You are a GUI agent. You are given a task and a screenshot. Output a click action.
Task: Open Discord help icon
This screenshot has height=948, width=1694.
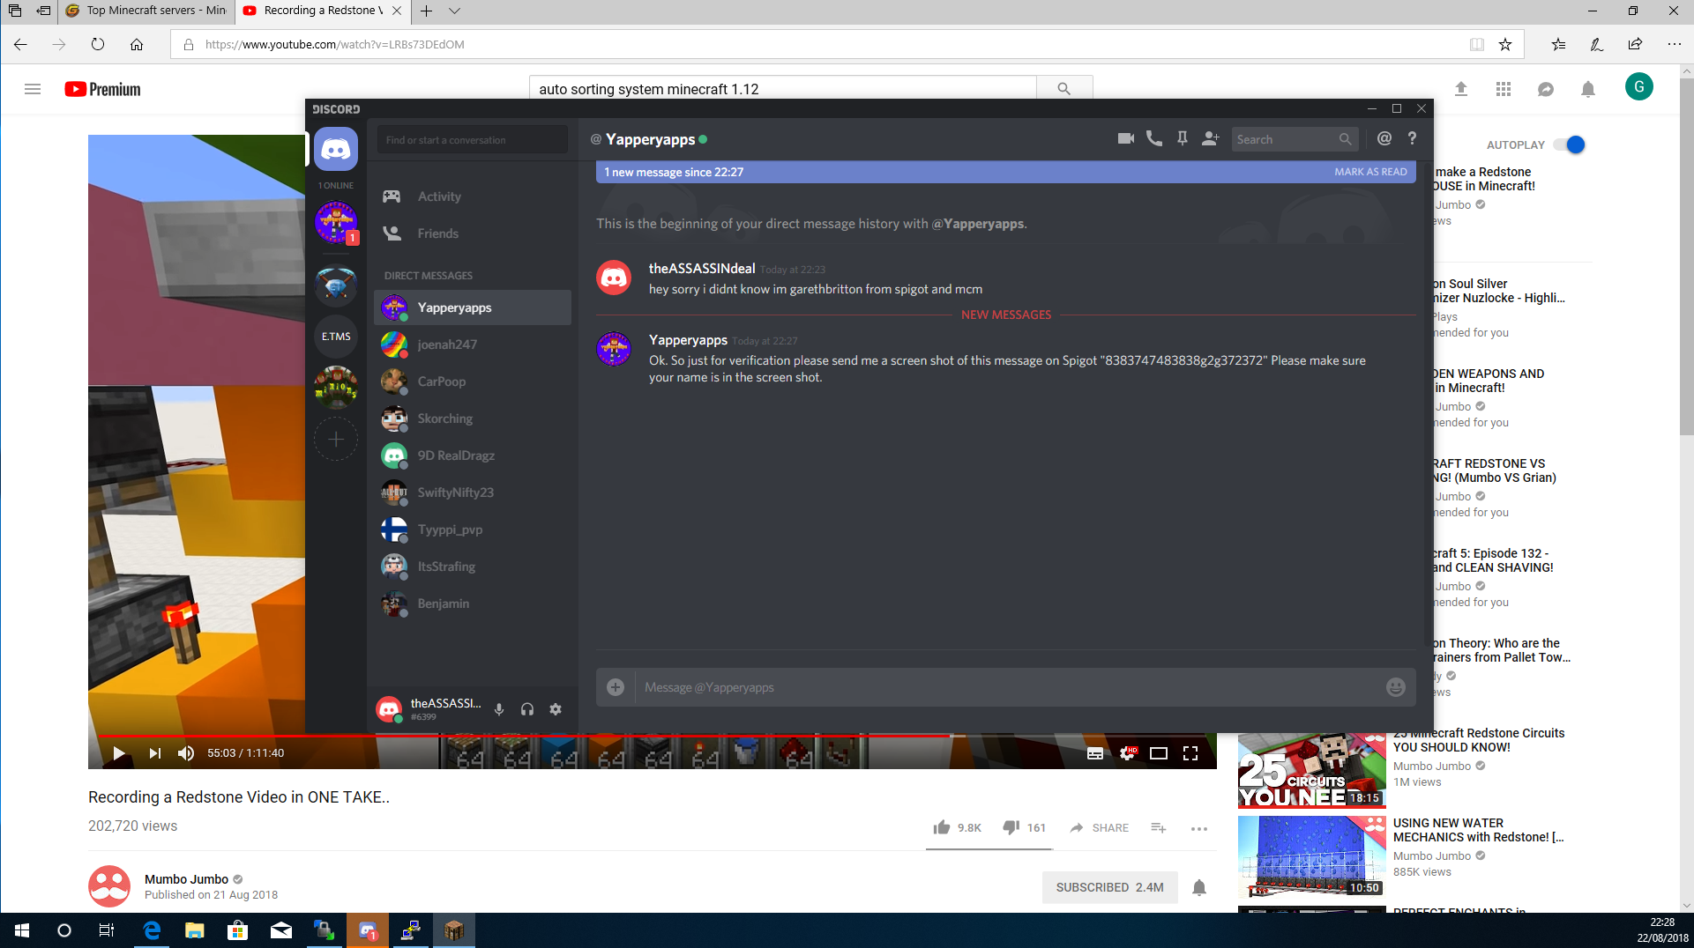coord(1412,138)
